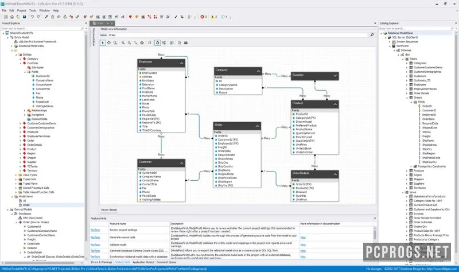Click the Catalog Explorer search field
459x272 pixels.
tap(414, 28)
